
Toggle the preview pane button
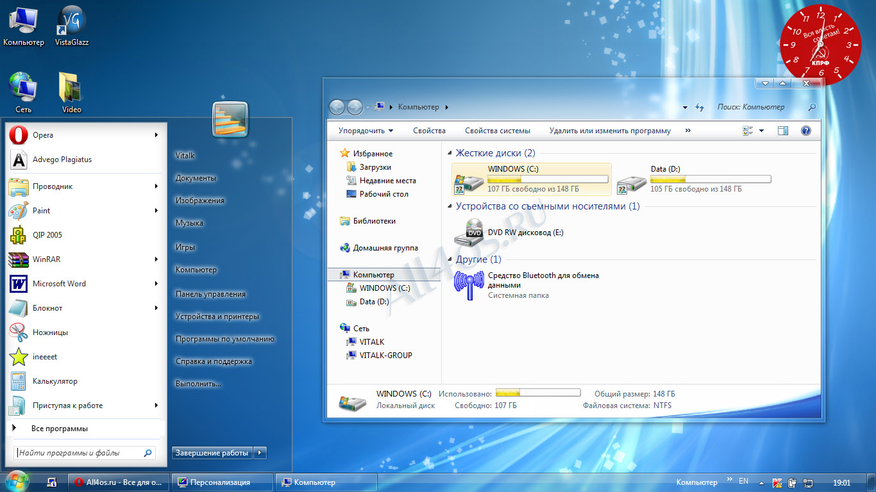tap(782, 131)
